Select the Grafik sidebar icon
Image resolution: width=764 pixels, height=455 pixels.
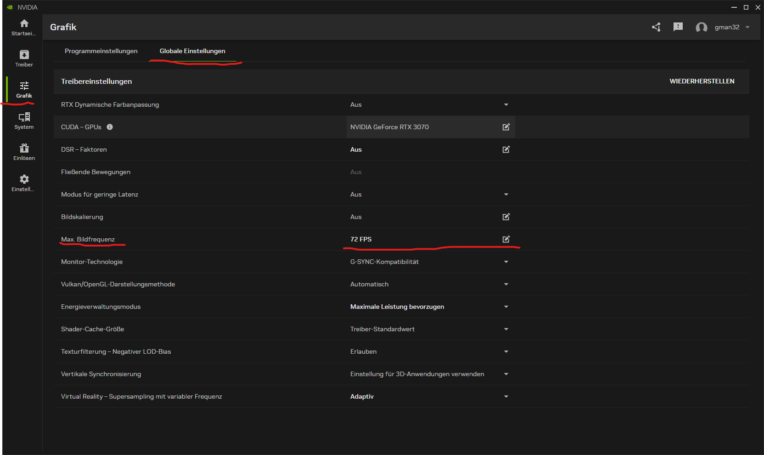pyautogui.click(x=24, y=86)
